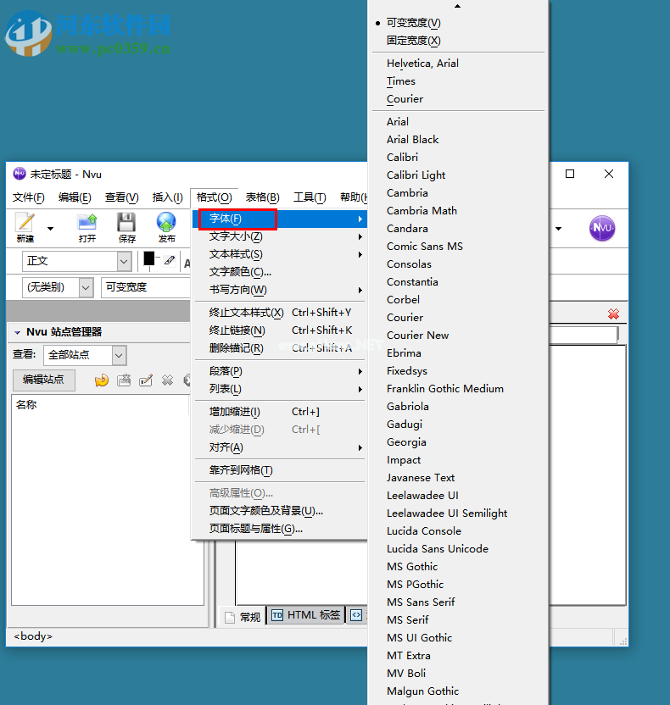Collapse the Nvu 站点管理器 panel
The height and width of the screenshot is (705, 670).
(x=17, y=333)
